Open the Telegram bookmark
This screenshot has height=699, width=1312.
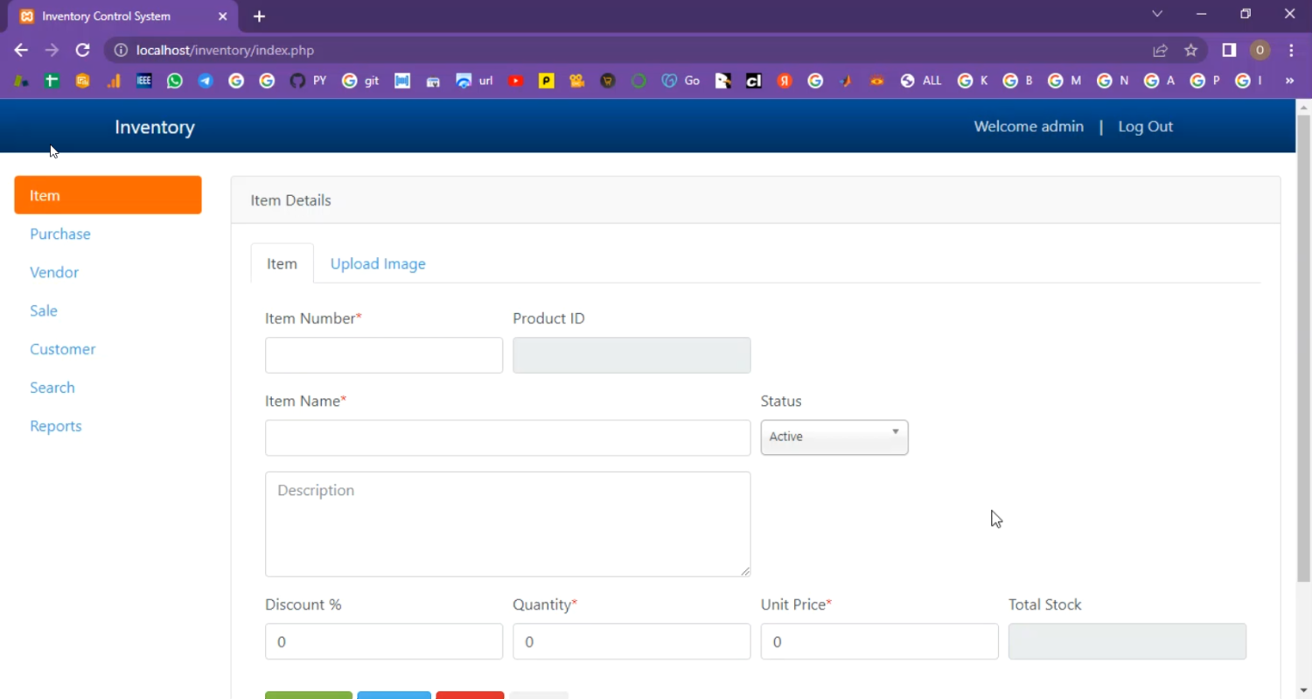point(206,80)
